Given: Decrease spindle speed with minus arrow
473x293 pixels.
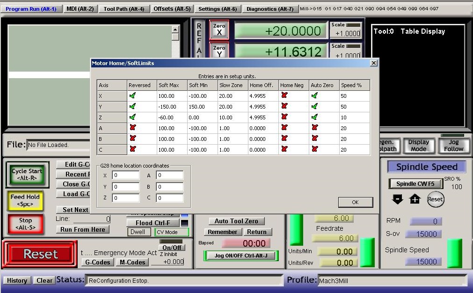Looking at the screenshot, I should pos(398,199).
